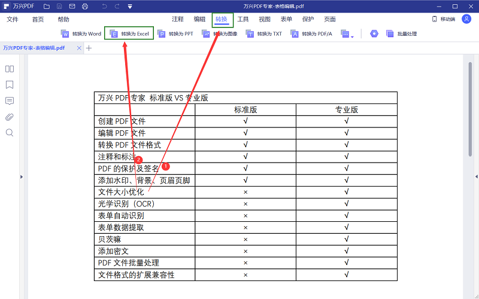The width and height of the screenshot is (479, 299).
Task: Click the hexagon conversion settings icon
Action: click(x=374, y=33)
